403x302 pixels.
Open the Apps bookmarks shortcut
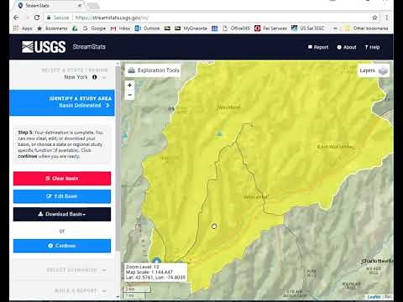(23, 29)
